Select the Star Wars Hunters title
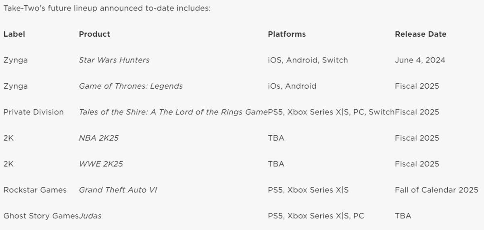Screen dimensions: 484x230 [114, 60]
